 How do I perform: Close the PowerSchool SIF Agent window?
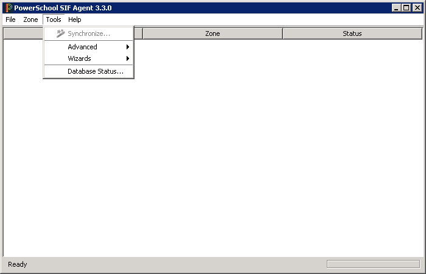[x=417, y=8]
